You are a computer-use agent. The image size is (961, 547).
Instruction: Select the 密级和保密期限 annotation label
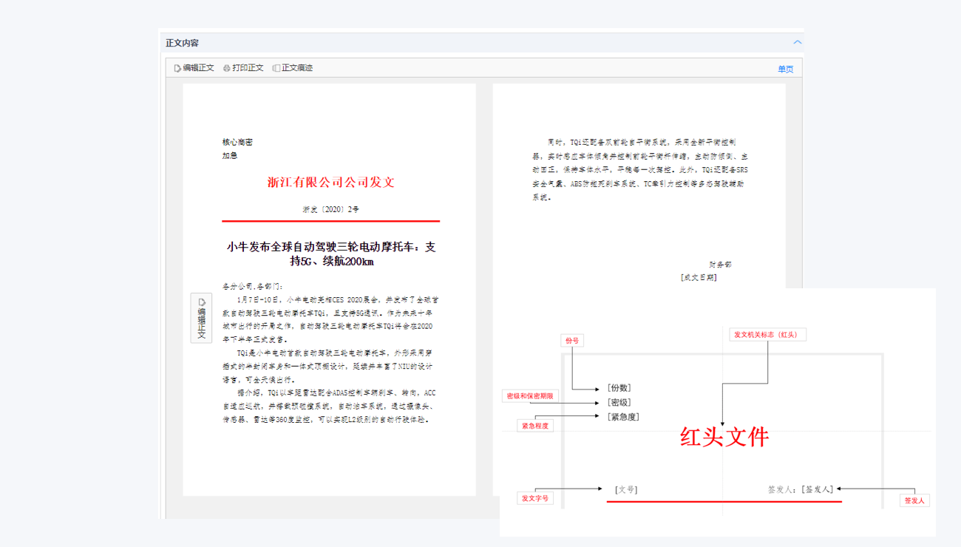tap(530, 396)
